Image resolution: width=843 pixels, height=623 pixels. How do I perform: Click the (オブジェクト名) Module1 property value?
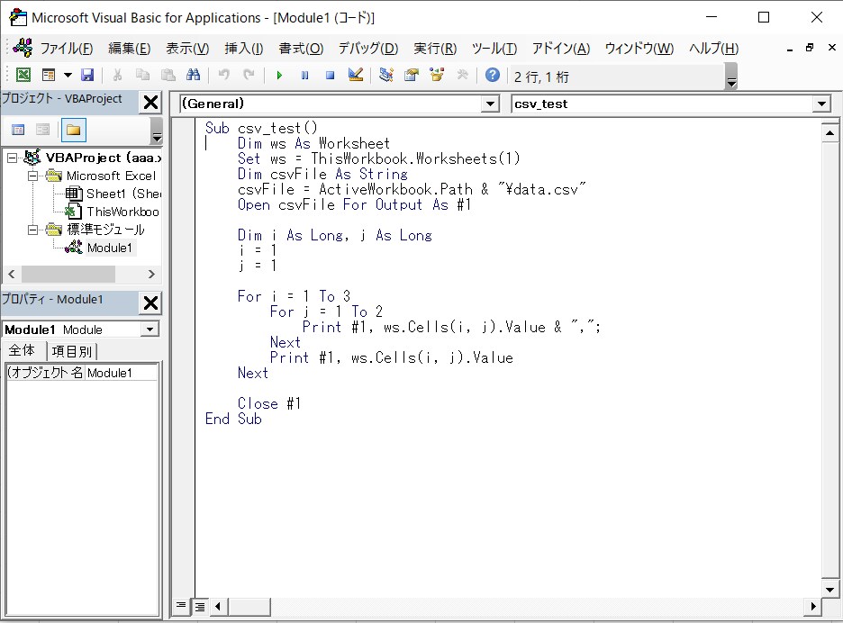[x=122, y=373]
